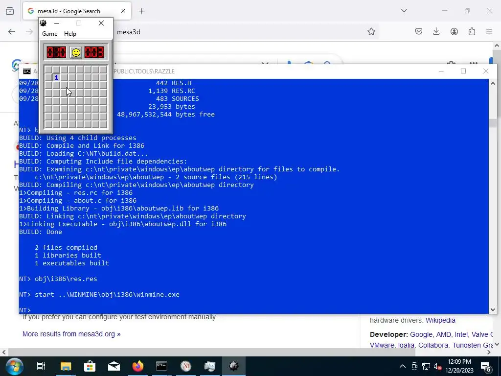Open Task View on taskbar
This screenshot has height=376, width=501.
pyautogui.click(x=41, y=366)
